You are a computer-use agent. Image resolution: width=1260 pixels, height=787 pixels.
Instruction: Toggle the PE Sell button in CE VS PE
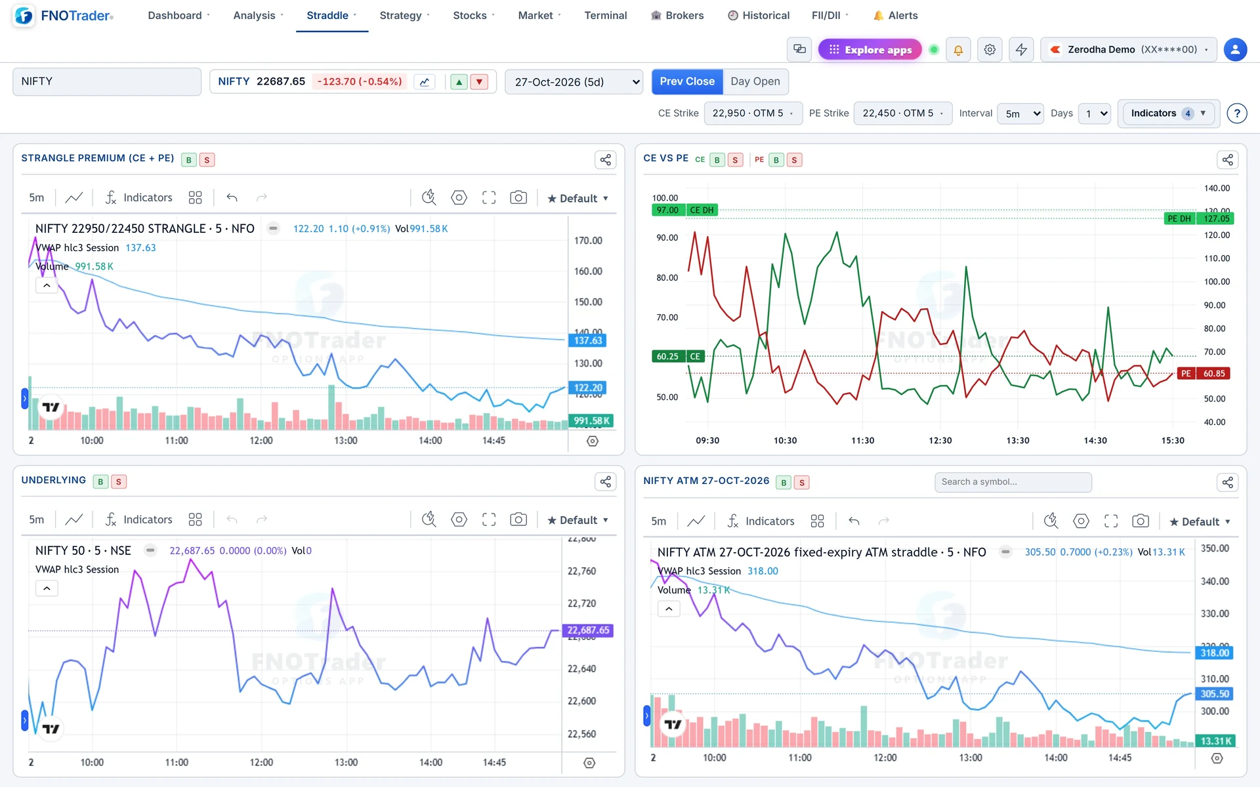[794, 160]
